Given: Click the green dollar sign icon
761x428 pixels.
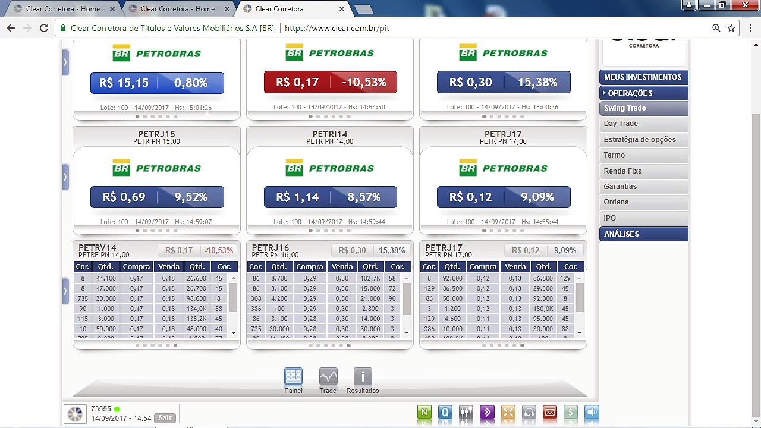Looking at the screenshot, I should [571, 413].
